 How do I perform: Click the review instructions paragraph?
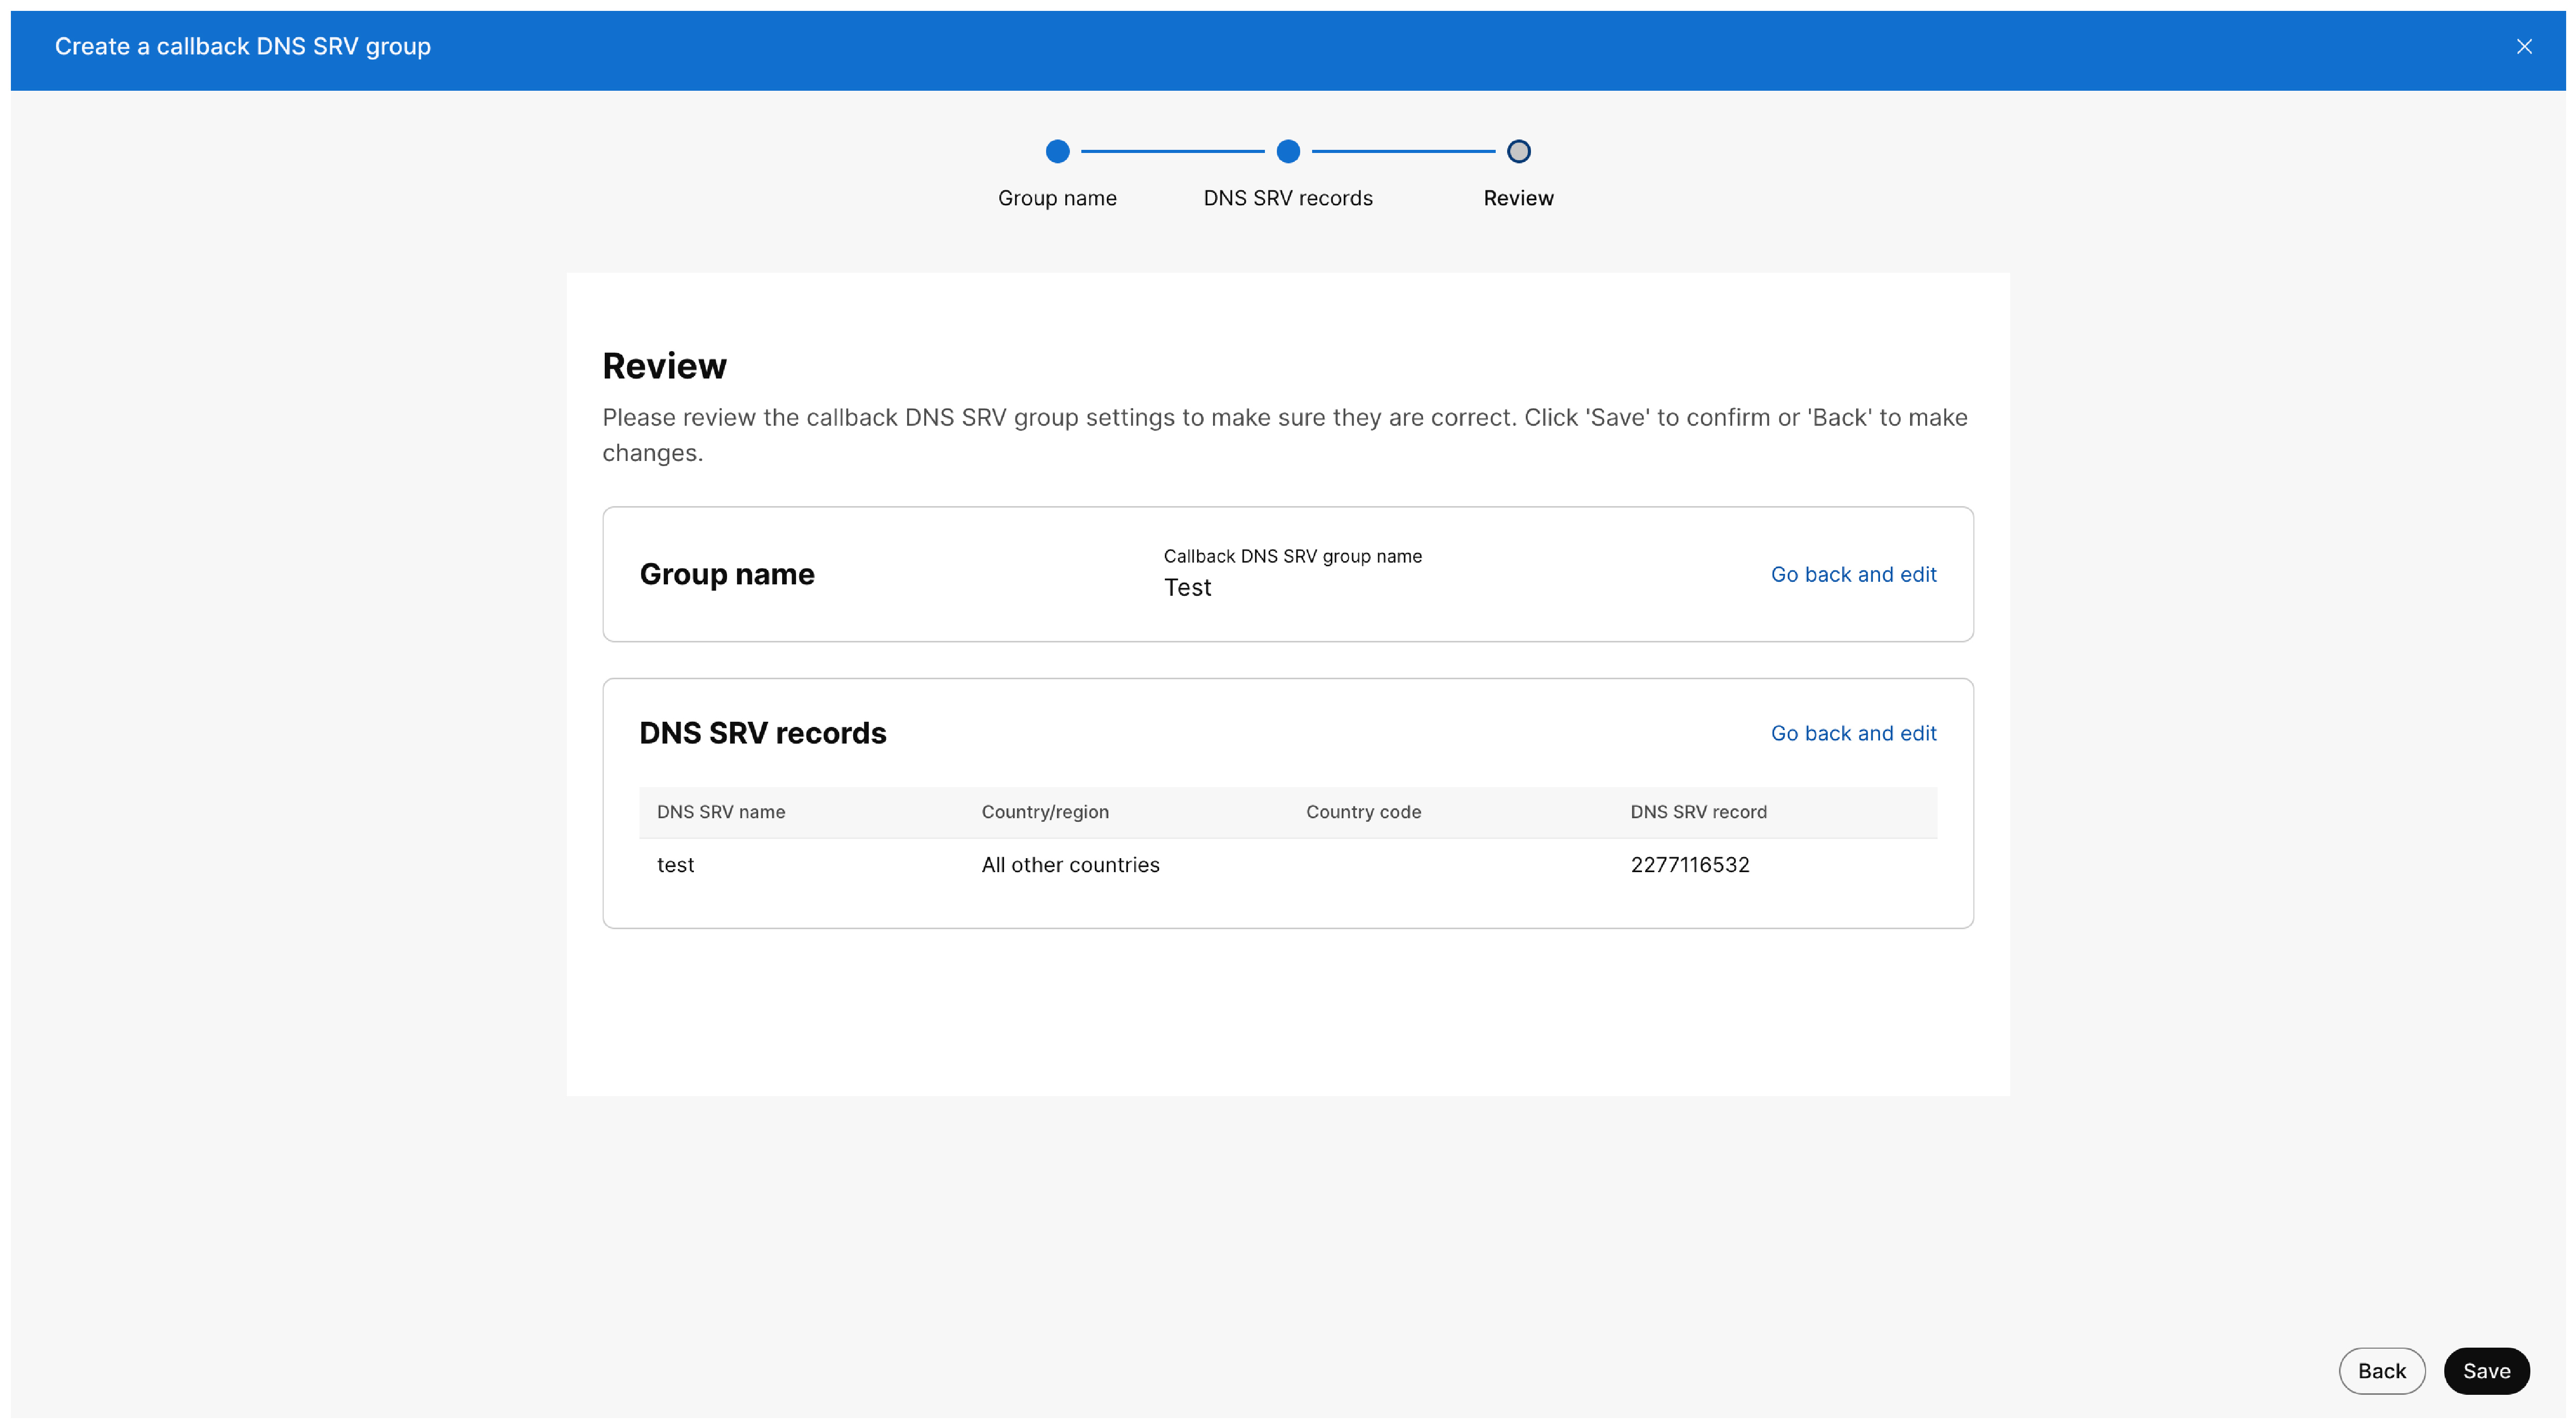point(1285,435)
